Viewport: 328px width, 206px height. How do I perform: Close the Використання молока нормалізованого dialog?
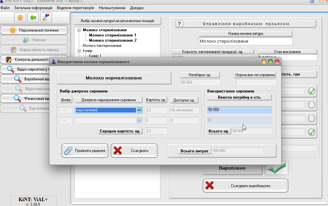point(277,62)
